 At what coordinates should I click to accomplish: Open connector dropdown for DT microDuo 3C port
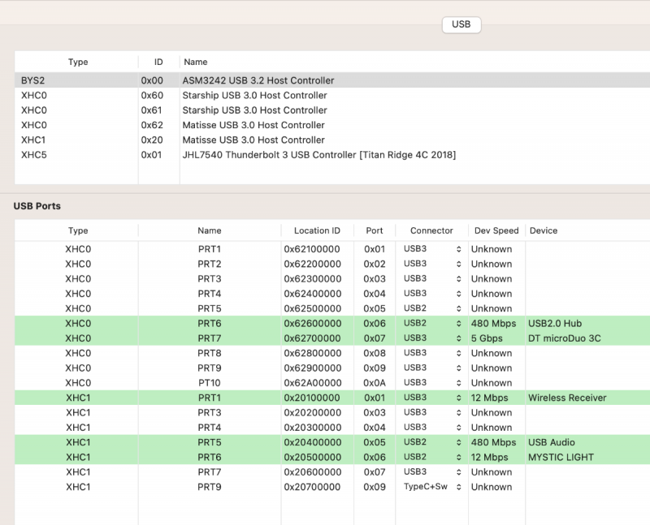tap(432, 338)
